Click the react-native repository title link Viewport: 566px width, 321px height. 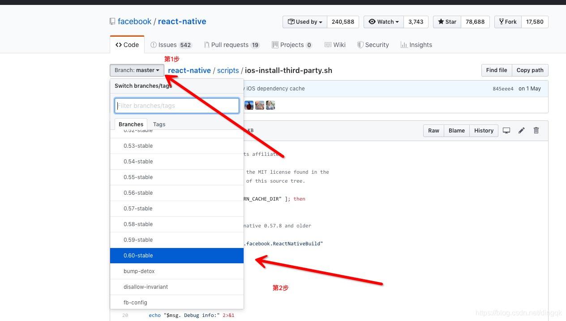point(182,21)
